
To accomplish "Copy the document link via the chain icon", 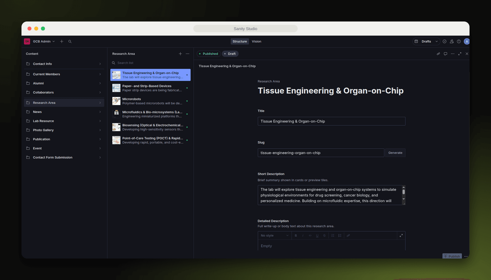I will click(x=438, y=54).
